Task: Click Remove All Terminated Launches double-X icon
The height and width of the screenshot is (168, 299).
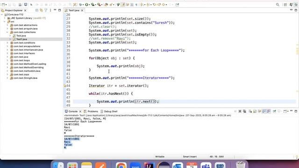Action: pyautogui.click(x=245, y=111)
